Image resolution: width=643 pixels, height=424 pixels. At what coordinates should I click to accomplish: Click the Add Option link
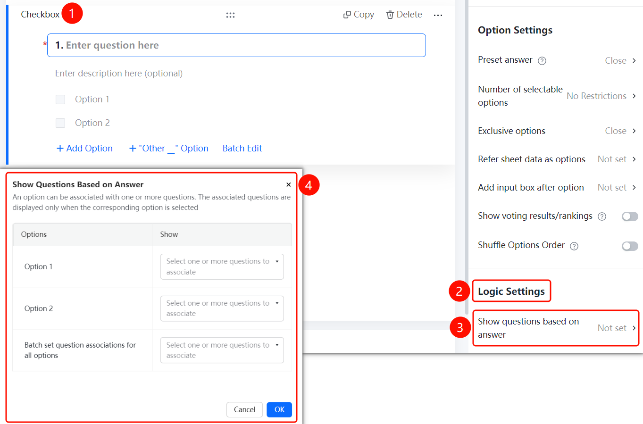(x=84, y=149)
